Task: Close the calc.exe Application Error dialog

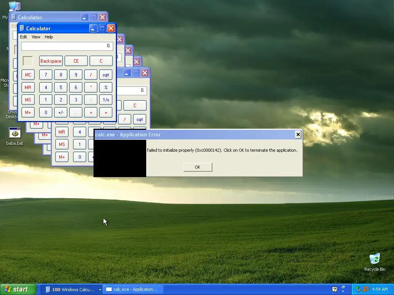Action: (298, 135)
